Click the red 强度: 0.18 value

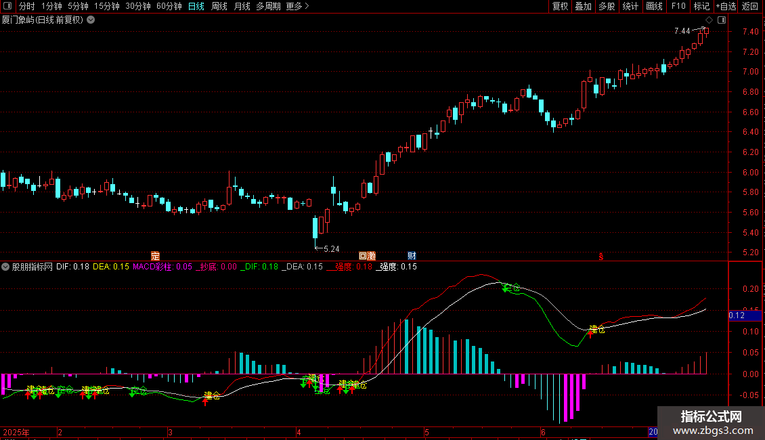tap(349, 267)
